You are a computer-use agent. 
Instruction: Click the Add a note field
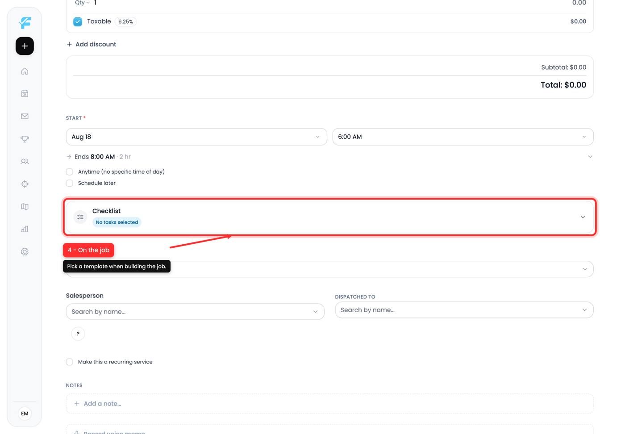click(x=329, y=404)
